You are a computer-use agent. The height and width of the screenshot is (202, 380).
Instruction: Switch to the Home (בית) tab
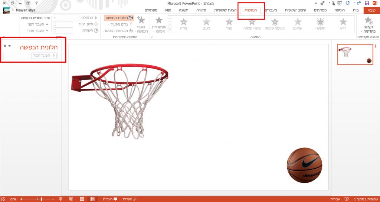coord(356,10)
